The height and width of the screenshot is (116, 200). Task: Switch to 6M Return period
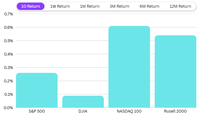click(x=149, y=6)
